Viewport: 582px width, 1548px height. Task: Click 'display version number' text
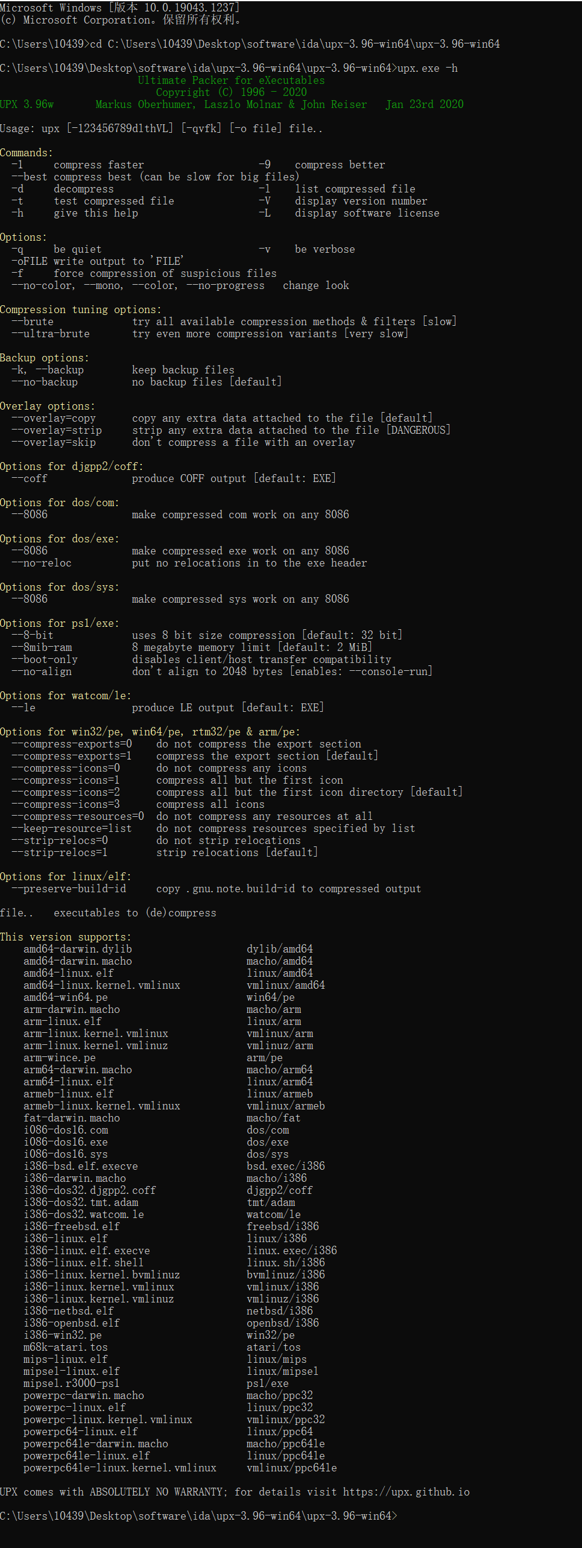point(361,201)
